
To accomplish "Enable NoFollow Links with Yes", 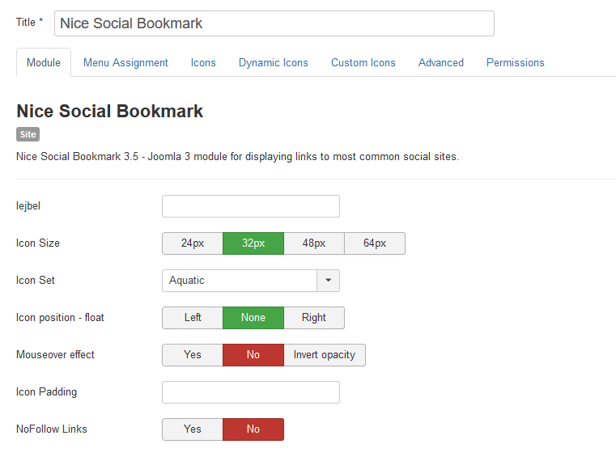I will (193, 429).
